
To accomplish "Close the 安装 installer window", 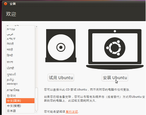I will pyautogui.click(x=6, y=4).
